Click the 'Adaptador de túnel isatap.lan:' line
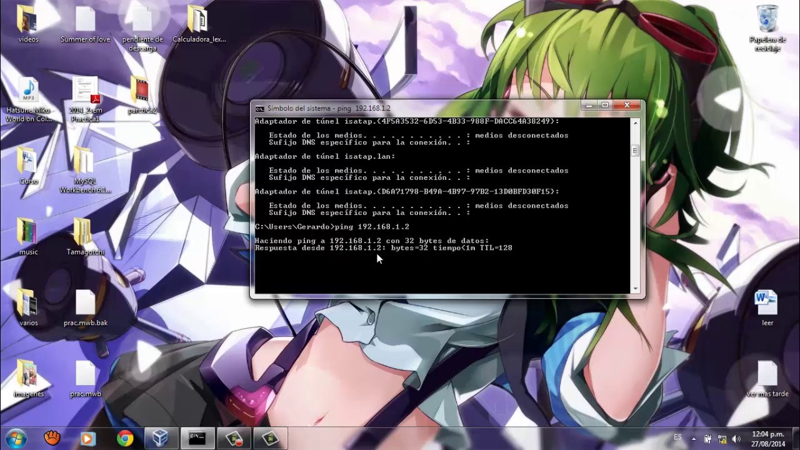The image size is (800, 450). point(325,156)
